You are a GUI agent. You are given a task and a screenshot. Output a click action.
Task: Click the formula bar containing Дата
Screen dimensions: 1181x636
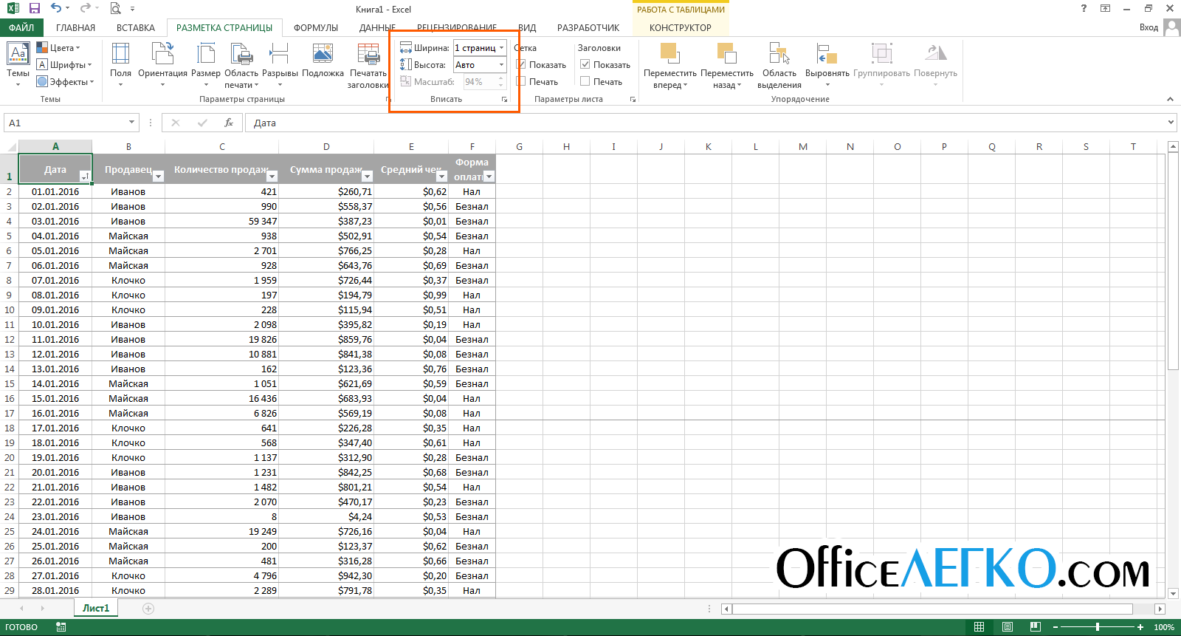[x=710, y=123]
